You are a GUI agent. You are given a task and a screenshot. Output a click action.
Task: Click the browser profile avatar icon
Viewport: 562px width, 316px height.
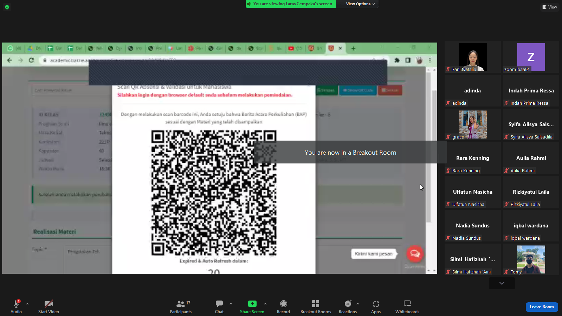coord(419,60)
